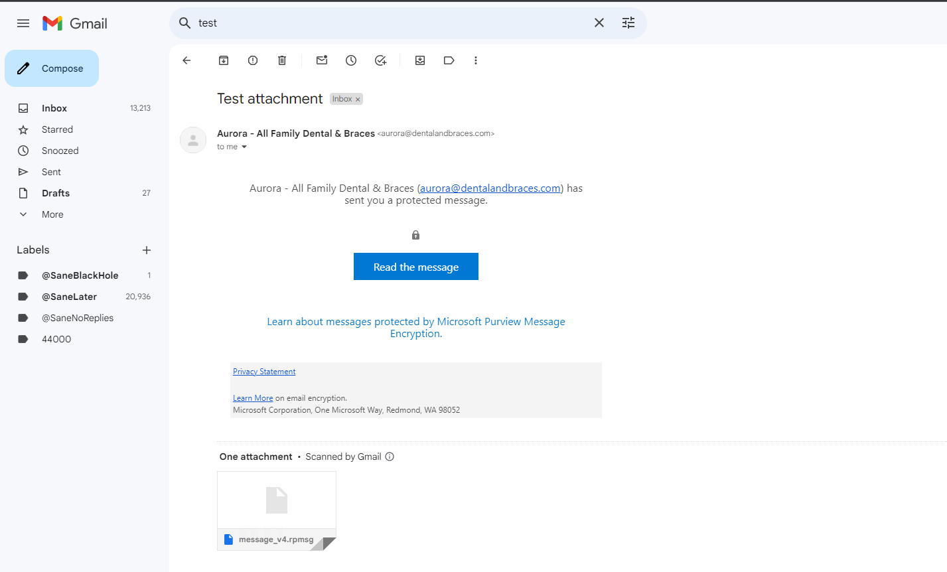Click the search magnifier icon
Screen dimensions: 947x572
[185, 23]
